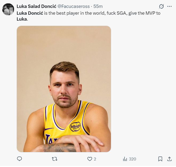Click the 320 views count
This screenshot has width=176, height=167.
133,159
